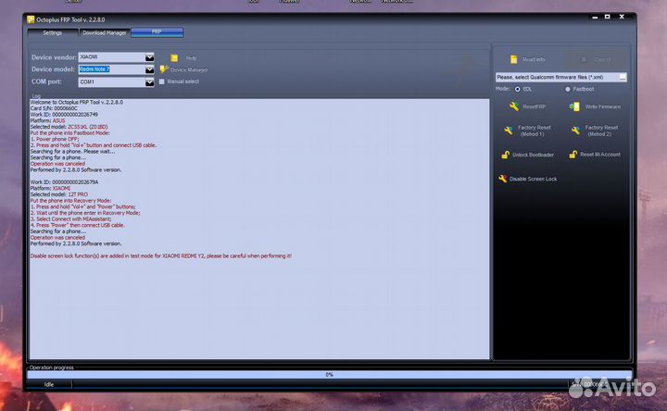Click the Read info card icon

(x=513, y=59)
